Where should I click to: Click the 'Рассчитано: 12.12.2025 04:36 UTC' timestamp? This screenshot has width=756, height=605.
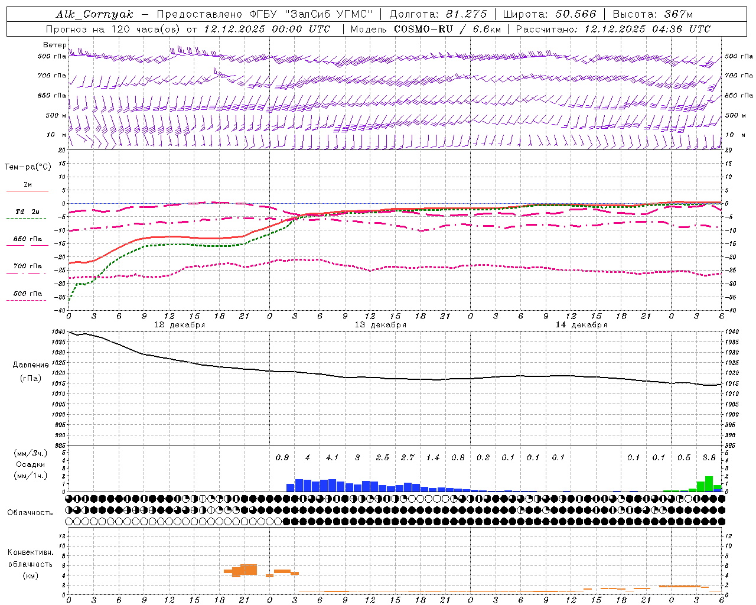tap(613, 29)
